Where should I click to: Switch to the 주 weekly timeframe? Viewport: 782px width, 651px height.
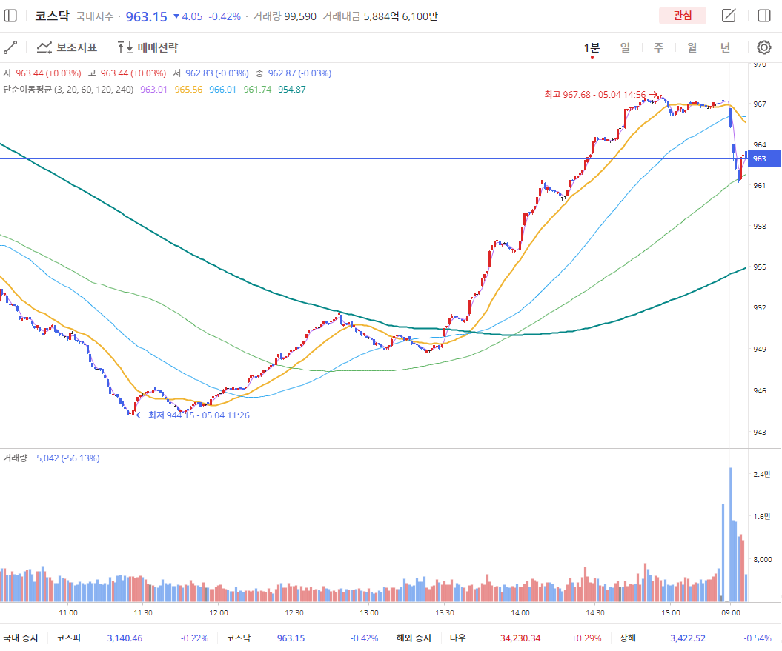pos(659,48)
